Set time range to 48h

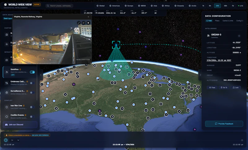tap(225, 6)
